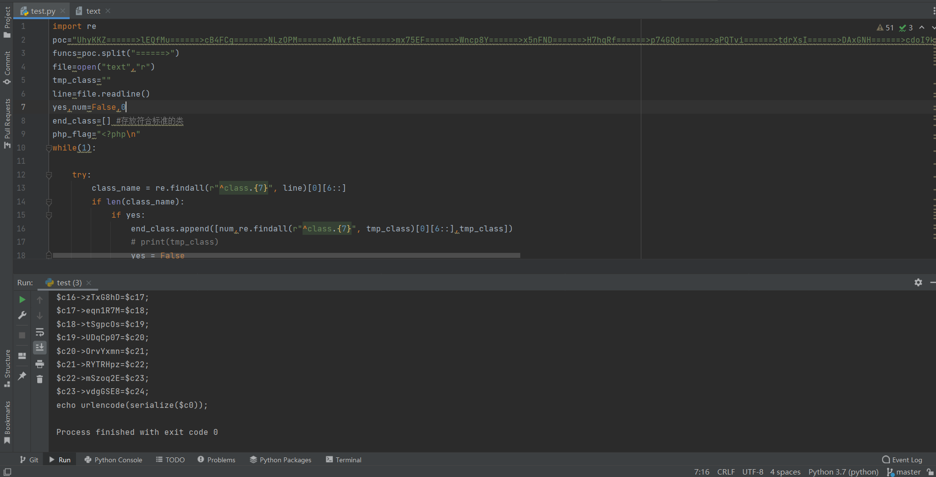Close the test.py editor tab
Screen dimensions: 936x477
pyautogui.click(x=63, y=11)
